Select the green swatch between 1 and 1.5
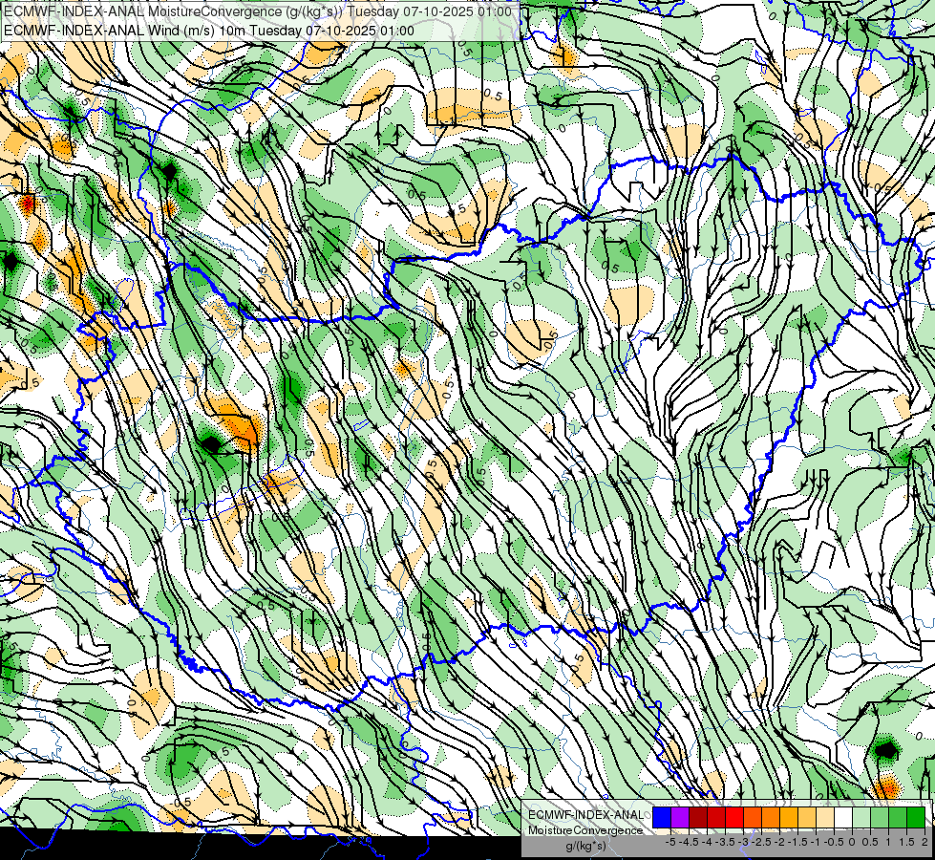 click(898, 817)
